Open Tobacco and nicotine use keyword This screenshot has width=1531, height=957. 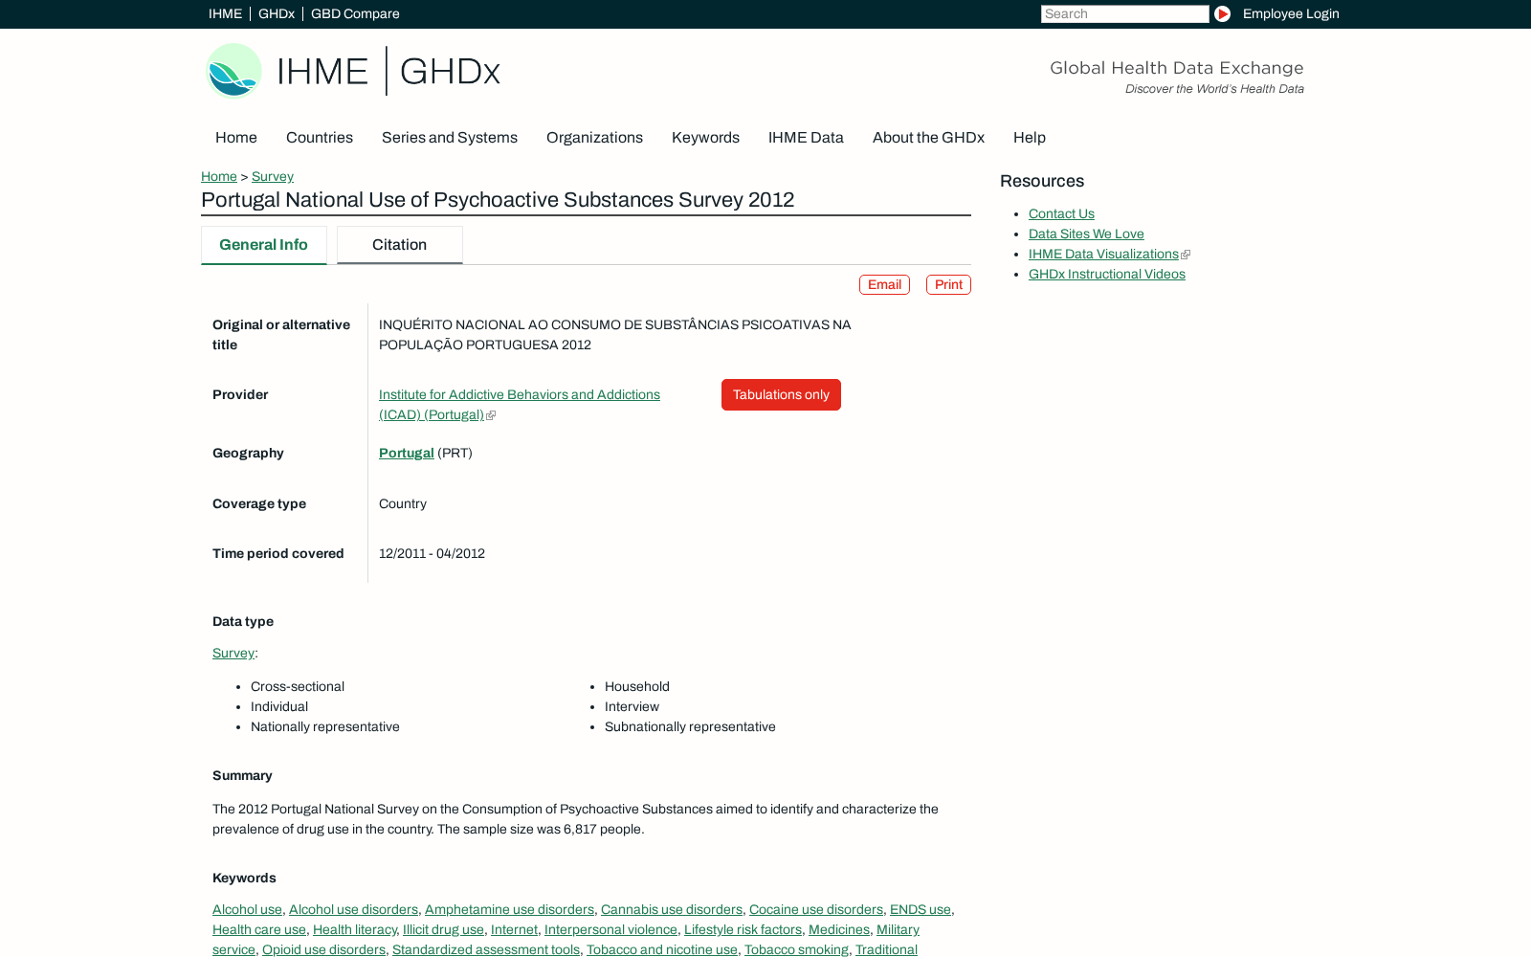click(x=662, y=949)
